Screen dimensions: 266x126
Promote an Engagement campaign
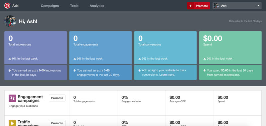point(57,98)
